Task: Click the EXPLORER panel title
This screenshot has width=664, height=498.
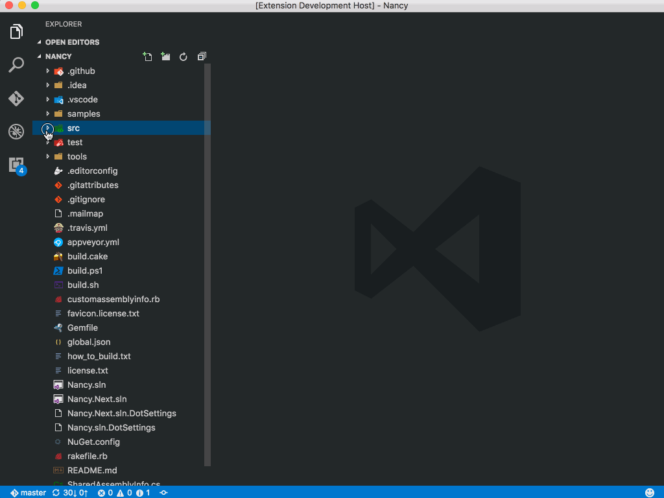Action: (x=64, y=24)
